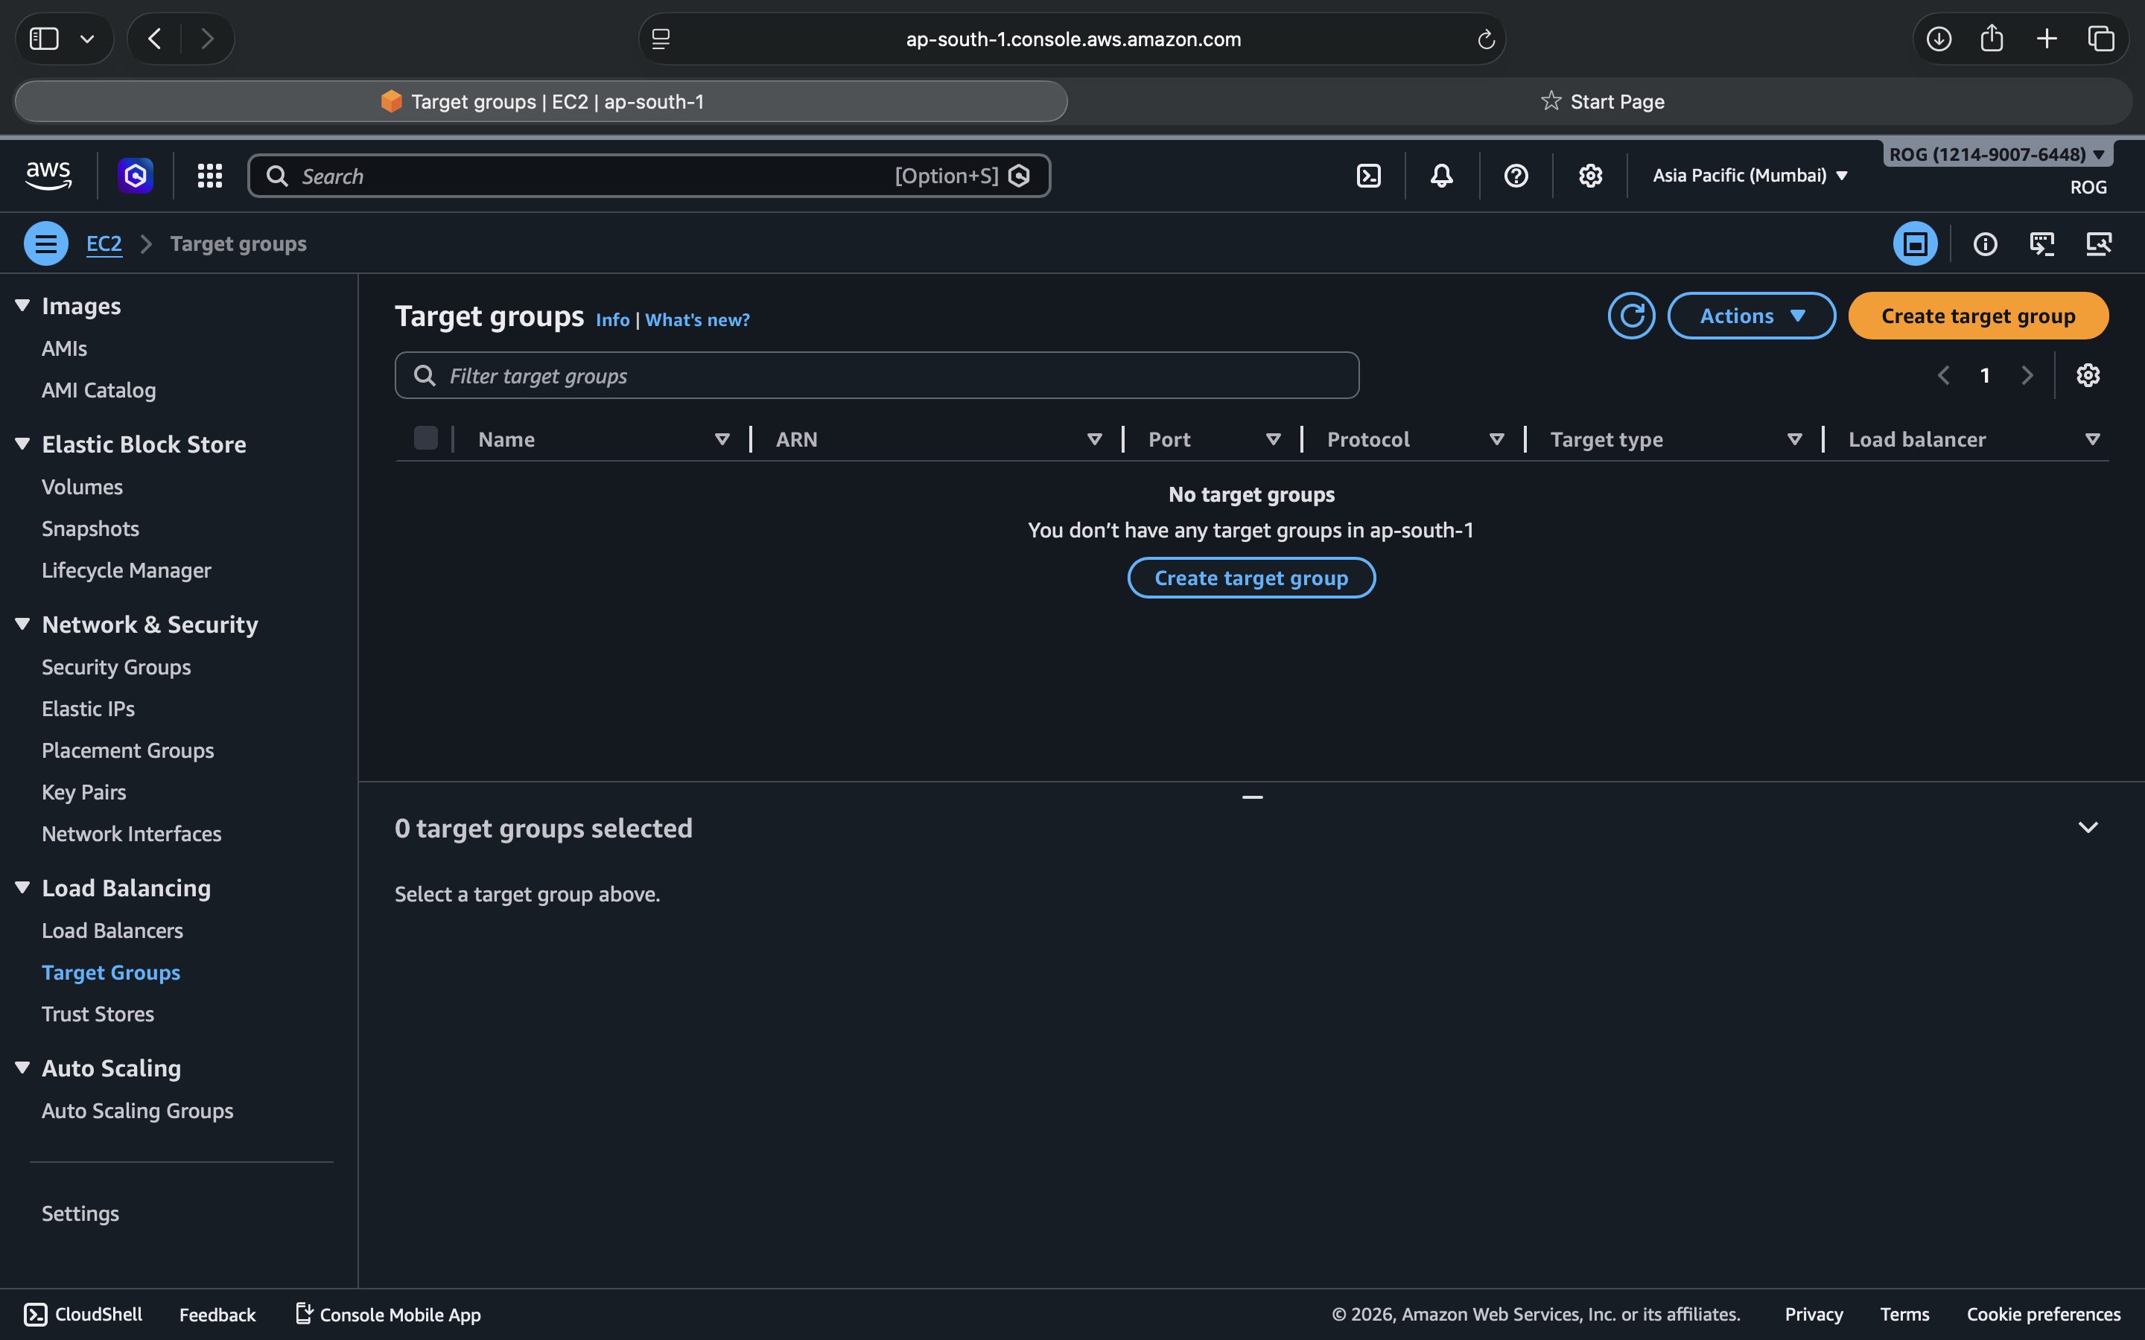This screenshot has width=2145, height=1340.
Task: Click the help question mark icon
Action: coord(1516,176)
